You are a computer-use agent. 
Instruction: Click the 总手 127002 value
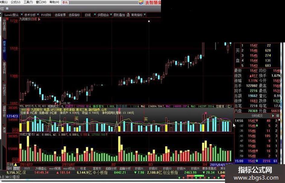252,86
